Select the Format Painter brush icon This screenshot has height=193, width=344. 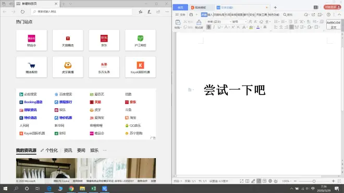point(199,22)
